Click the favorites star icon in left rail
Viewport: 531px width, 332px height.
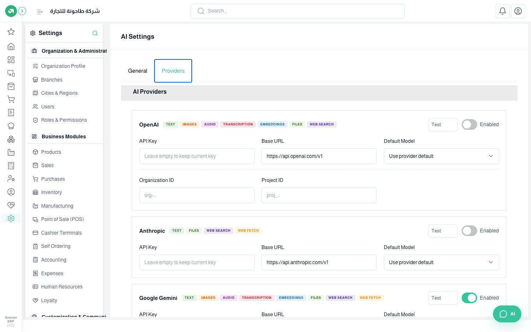pos(11,32)
